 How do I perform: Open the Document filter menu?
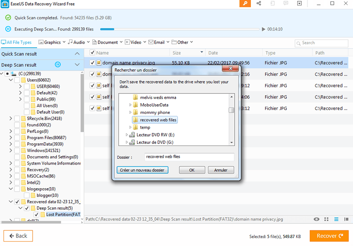click(121, 42)
